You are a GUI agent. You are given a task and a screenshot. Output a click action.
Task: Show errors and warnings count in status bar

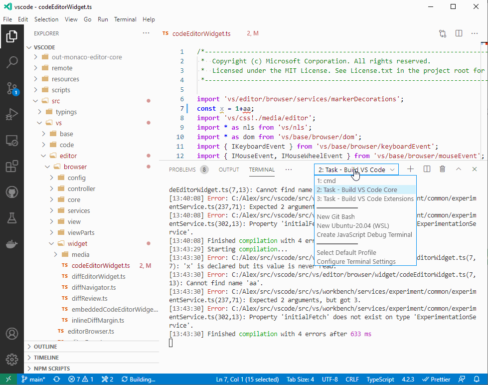pyautogui.click(x=81, y=379)
